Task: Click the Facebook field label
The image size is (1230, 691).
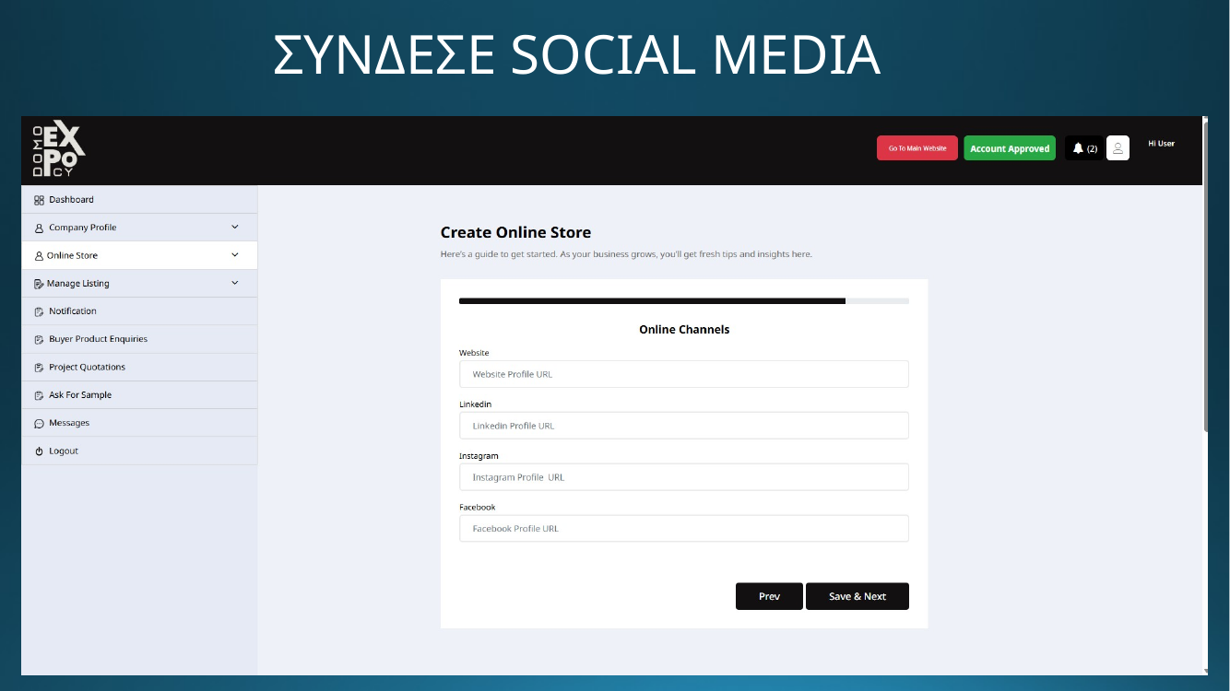Action: 477,508
